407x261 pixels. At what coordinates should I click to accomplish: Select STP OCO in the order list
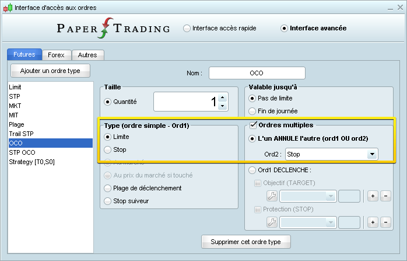pyautogui.click(x=51, y=152)
